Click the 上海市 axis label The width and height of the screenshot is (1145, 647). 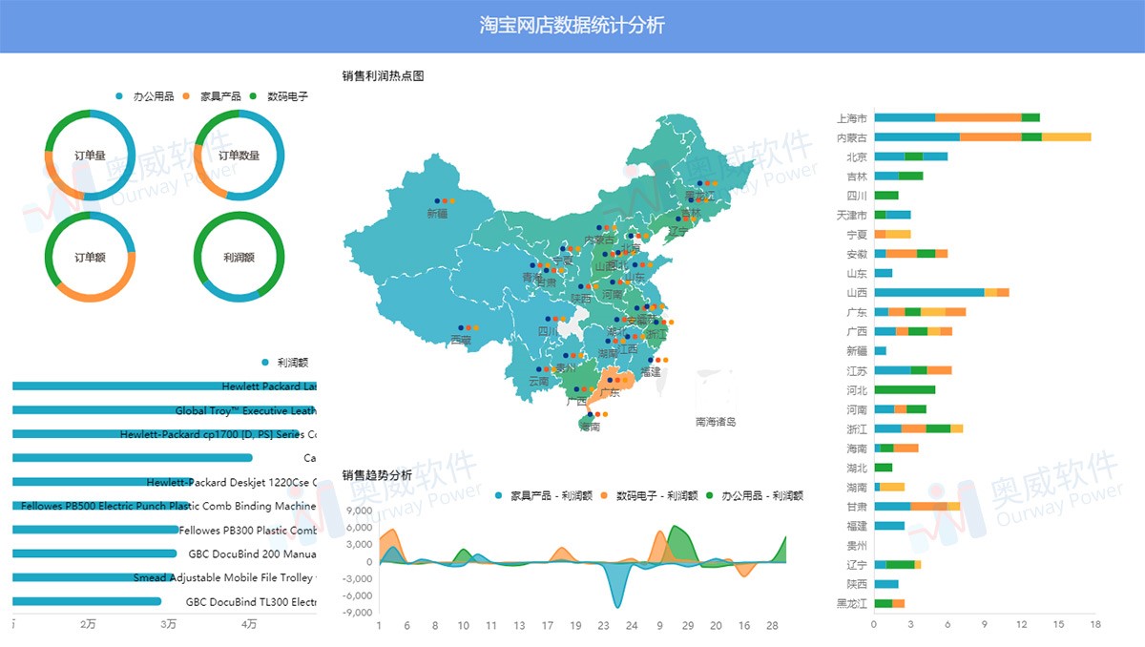[x=853, y=116]
